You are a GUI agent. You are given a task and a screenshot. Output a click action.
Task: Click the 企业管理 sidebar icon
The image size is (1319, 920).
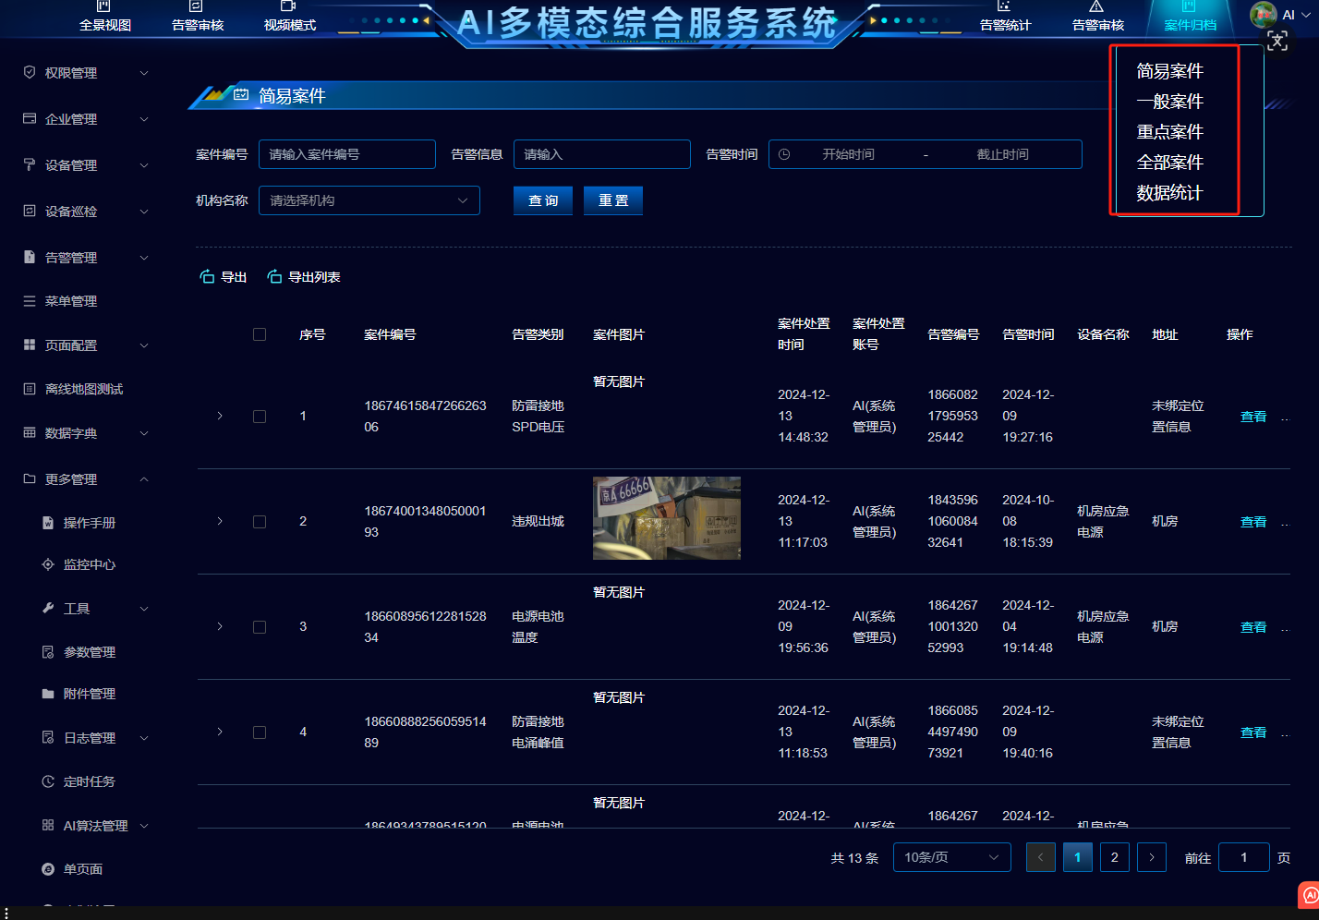coord(30,118)
